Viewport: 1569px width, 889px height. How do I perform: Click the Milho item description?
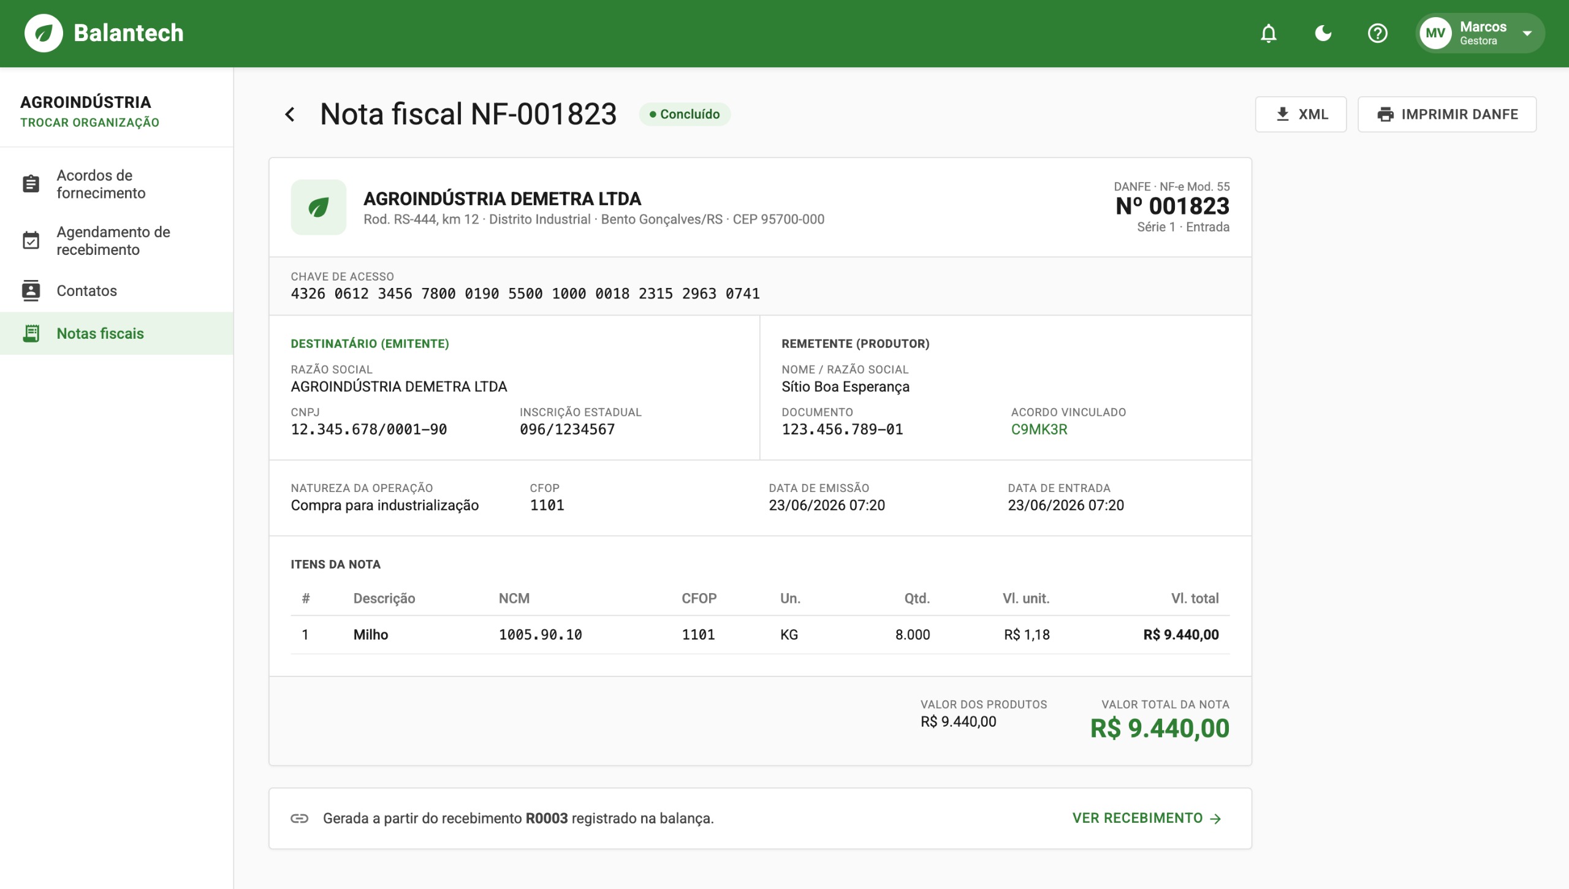click(371, 635)
